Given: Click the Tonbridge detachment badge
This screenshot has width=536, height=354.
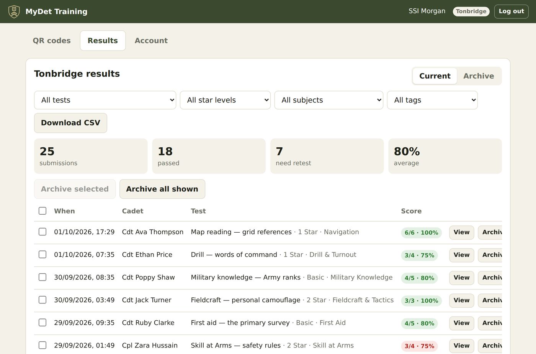Looking at the screenshot, I should click(x=471, y=11).
